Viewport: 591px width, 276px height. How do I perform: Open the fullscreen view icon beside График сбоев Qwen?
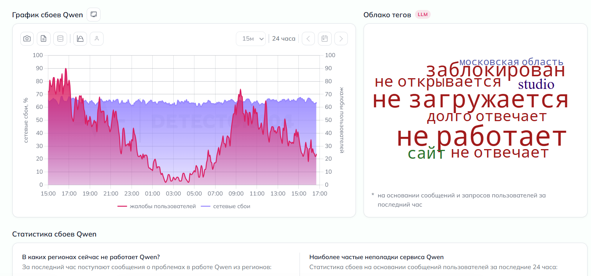tap(93, 15)
